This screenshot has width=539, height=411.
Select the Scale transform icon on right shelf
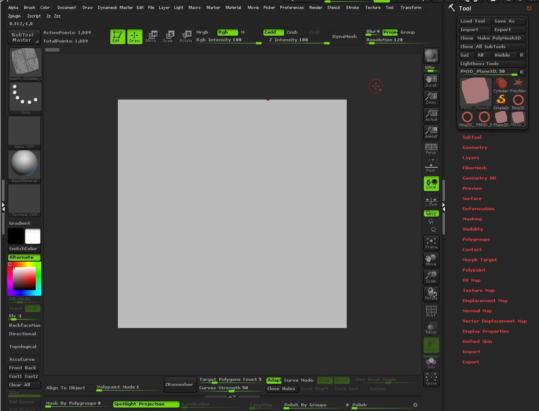point(431,277)
